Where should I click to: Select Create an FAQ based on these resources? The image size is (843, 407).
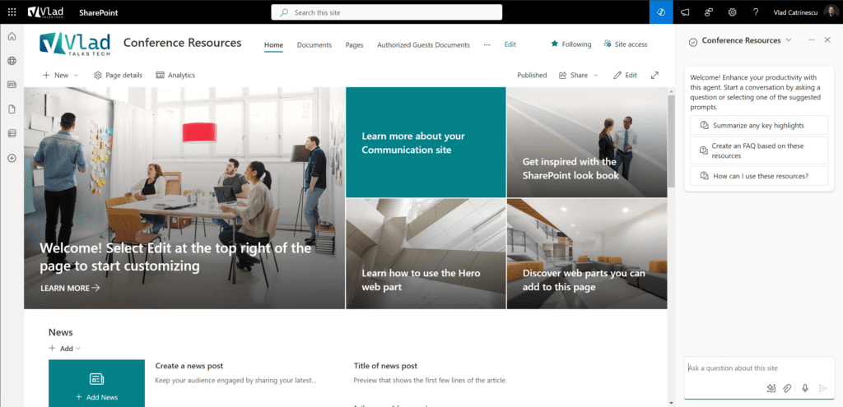[x=759, y=150]
